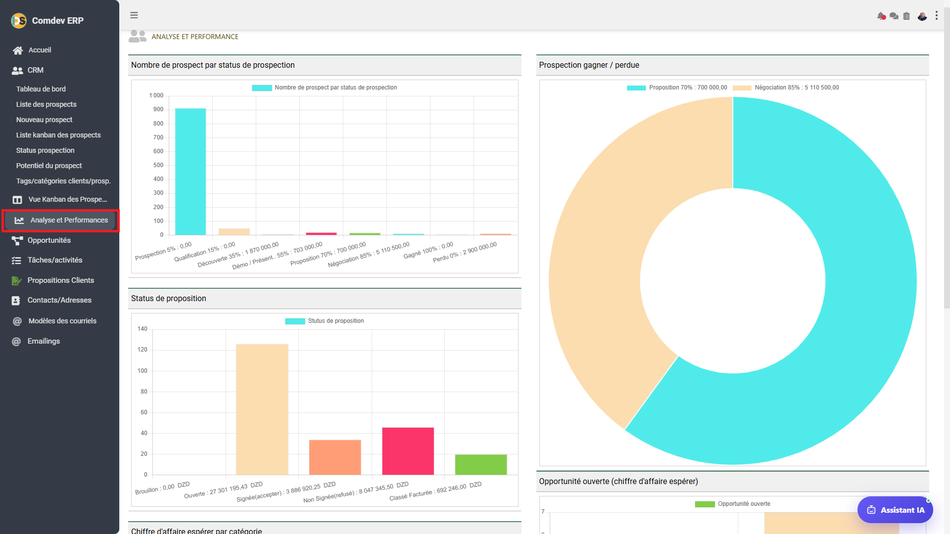The image size is (950, 534).
Task: Click the Modèles des courriels at-sign icon
Action: [17, 321]
